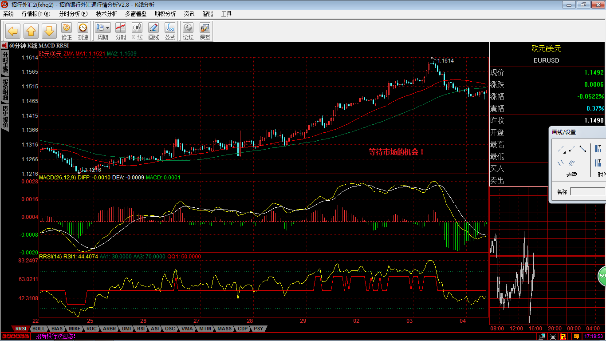This screenshot has height=341, width=606.
Task: Select the parallel lines tool in 画线/设置
Action: (572, 163)
